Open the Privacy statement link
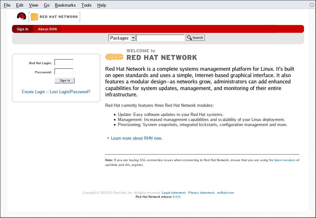The image size is (316, 218). [201, 193]
